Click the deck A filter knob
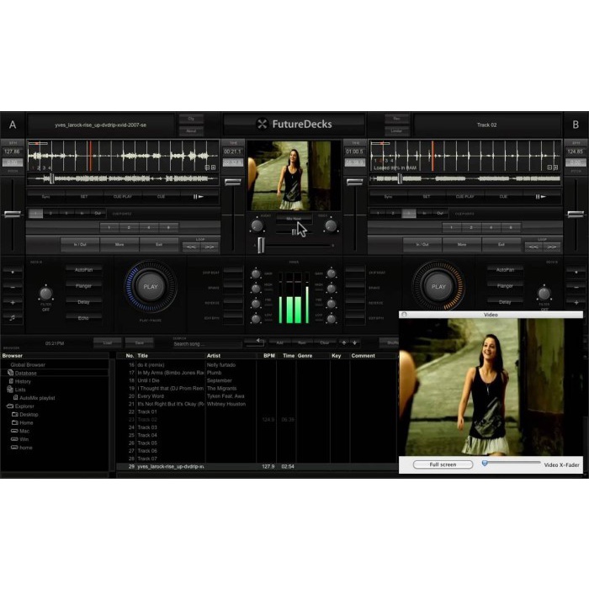Image resolution: width=589 pixels, height=589 pixels. 45,294
